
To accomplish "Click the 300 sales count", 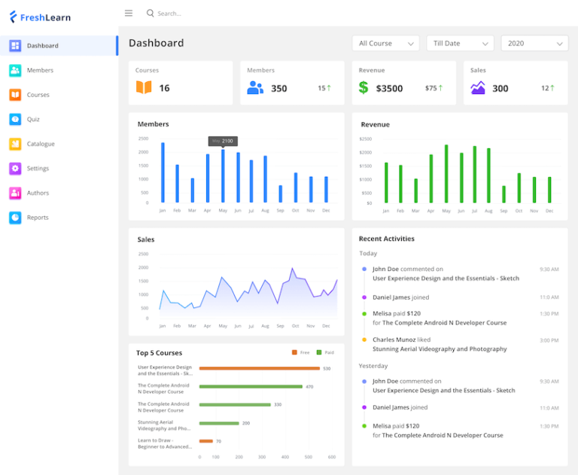I will (500, 89).
